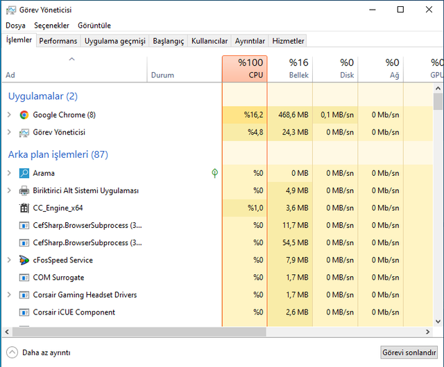The image size is (444, 367).
Task: Click the green leaf status icon beside Arama
Action: (x=215, y=173)
